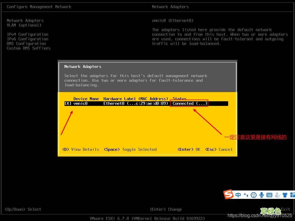The height and width of the screenshot is (221, 295).
Task: Uncheck the selected network adapter
Action: pyautogui.click(x=68, y=103)
